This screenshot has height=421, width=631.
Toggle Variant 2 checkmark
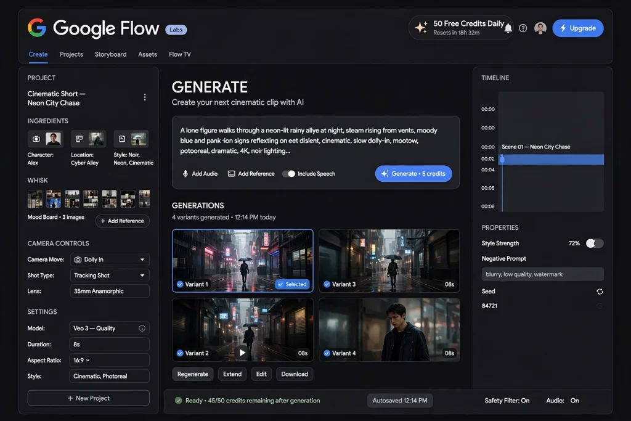[180, 353]
